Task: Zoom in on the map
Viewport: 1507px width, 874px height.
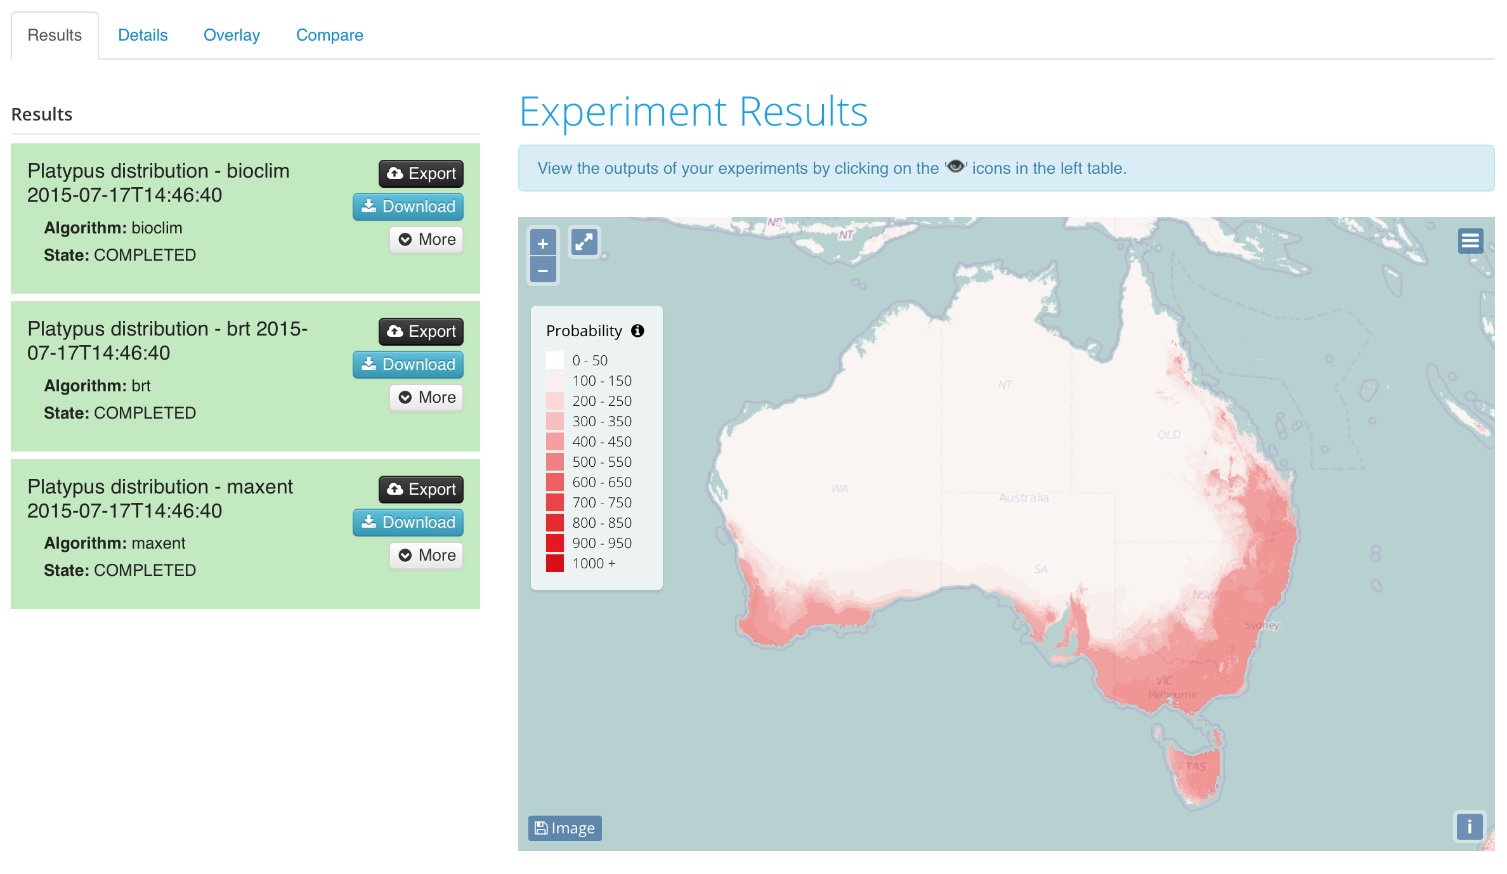Action: (x=543, y=244)
